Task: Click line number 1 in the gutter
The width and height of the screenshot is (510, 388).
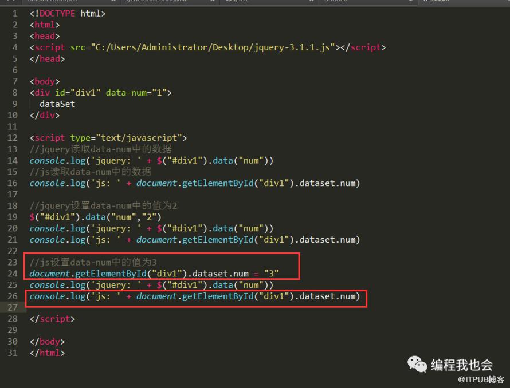Action: (x=15, y=13)
